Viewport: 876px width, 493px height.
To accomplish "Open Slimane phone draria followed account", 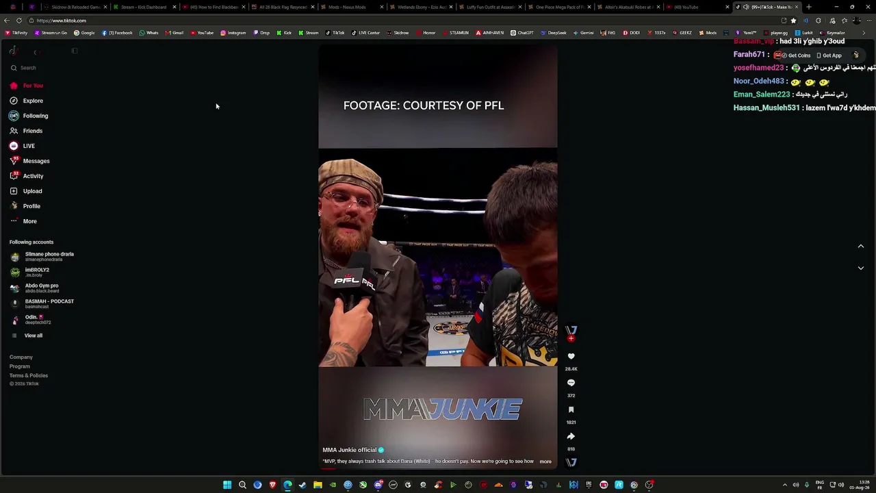I will (42, 257).
